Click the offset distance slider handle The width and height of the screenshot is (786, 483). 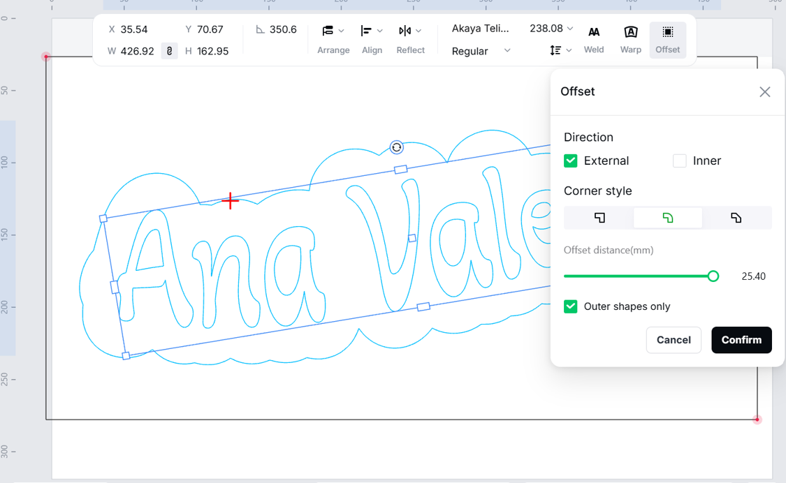tap(713, 276)
